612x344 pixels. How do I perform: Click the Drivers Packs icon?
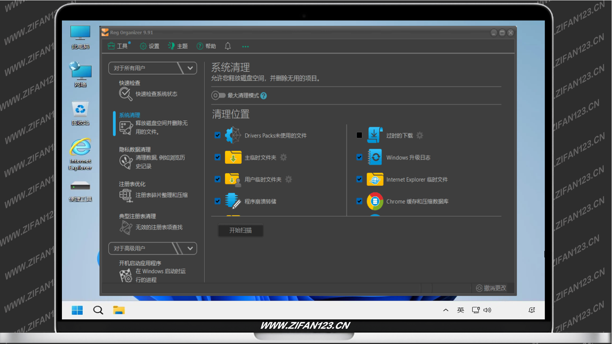pyautogui.click(x=233, y=135)
